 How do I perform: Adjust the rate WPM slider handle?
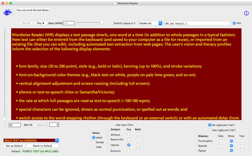[x=102, y=23]
